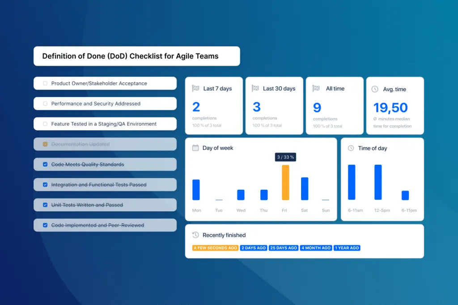Click the Feature Tested in a Staging/QA Environment text

104,124
